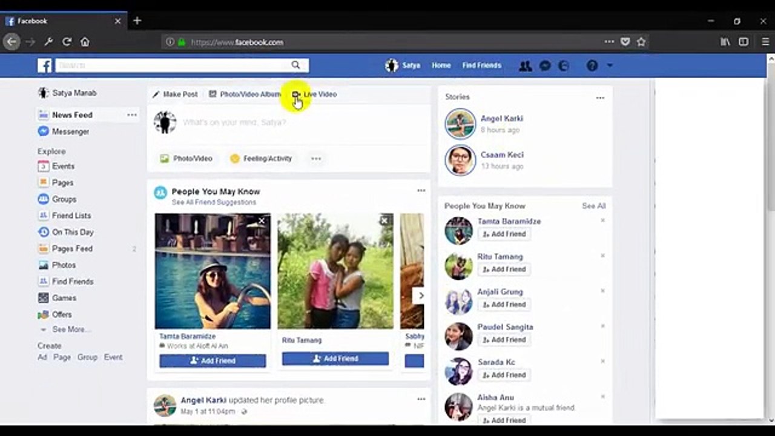Open Offers in the Explore list
Image resolution: width=775 pixels, height=436 pixels.
(x=55, y=314)
